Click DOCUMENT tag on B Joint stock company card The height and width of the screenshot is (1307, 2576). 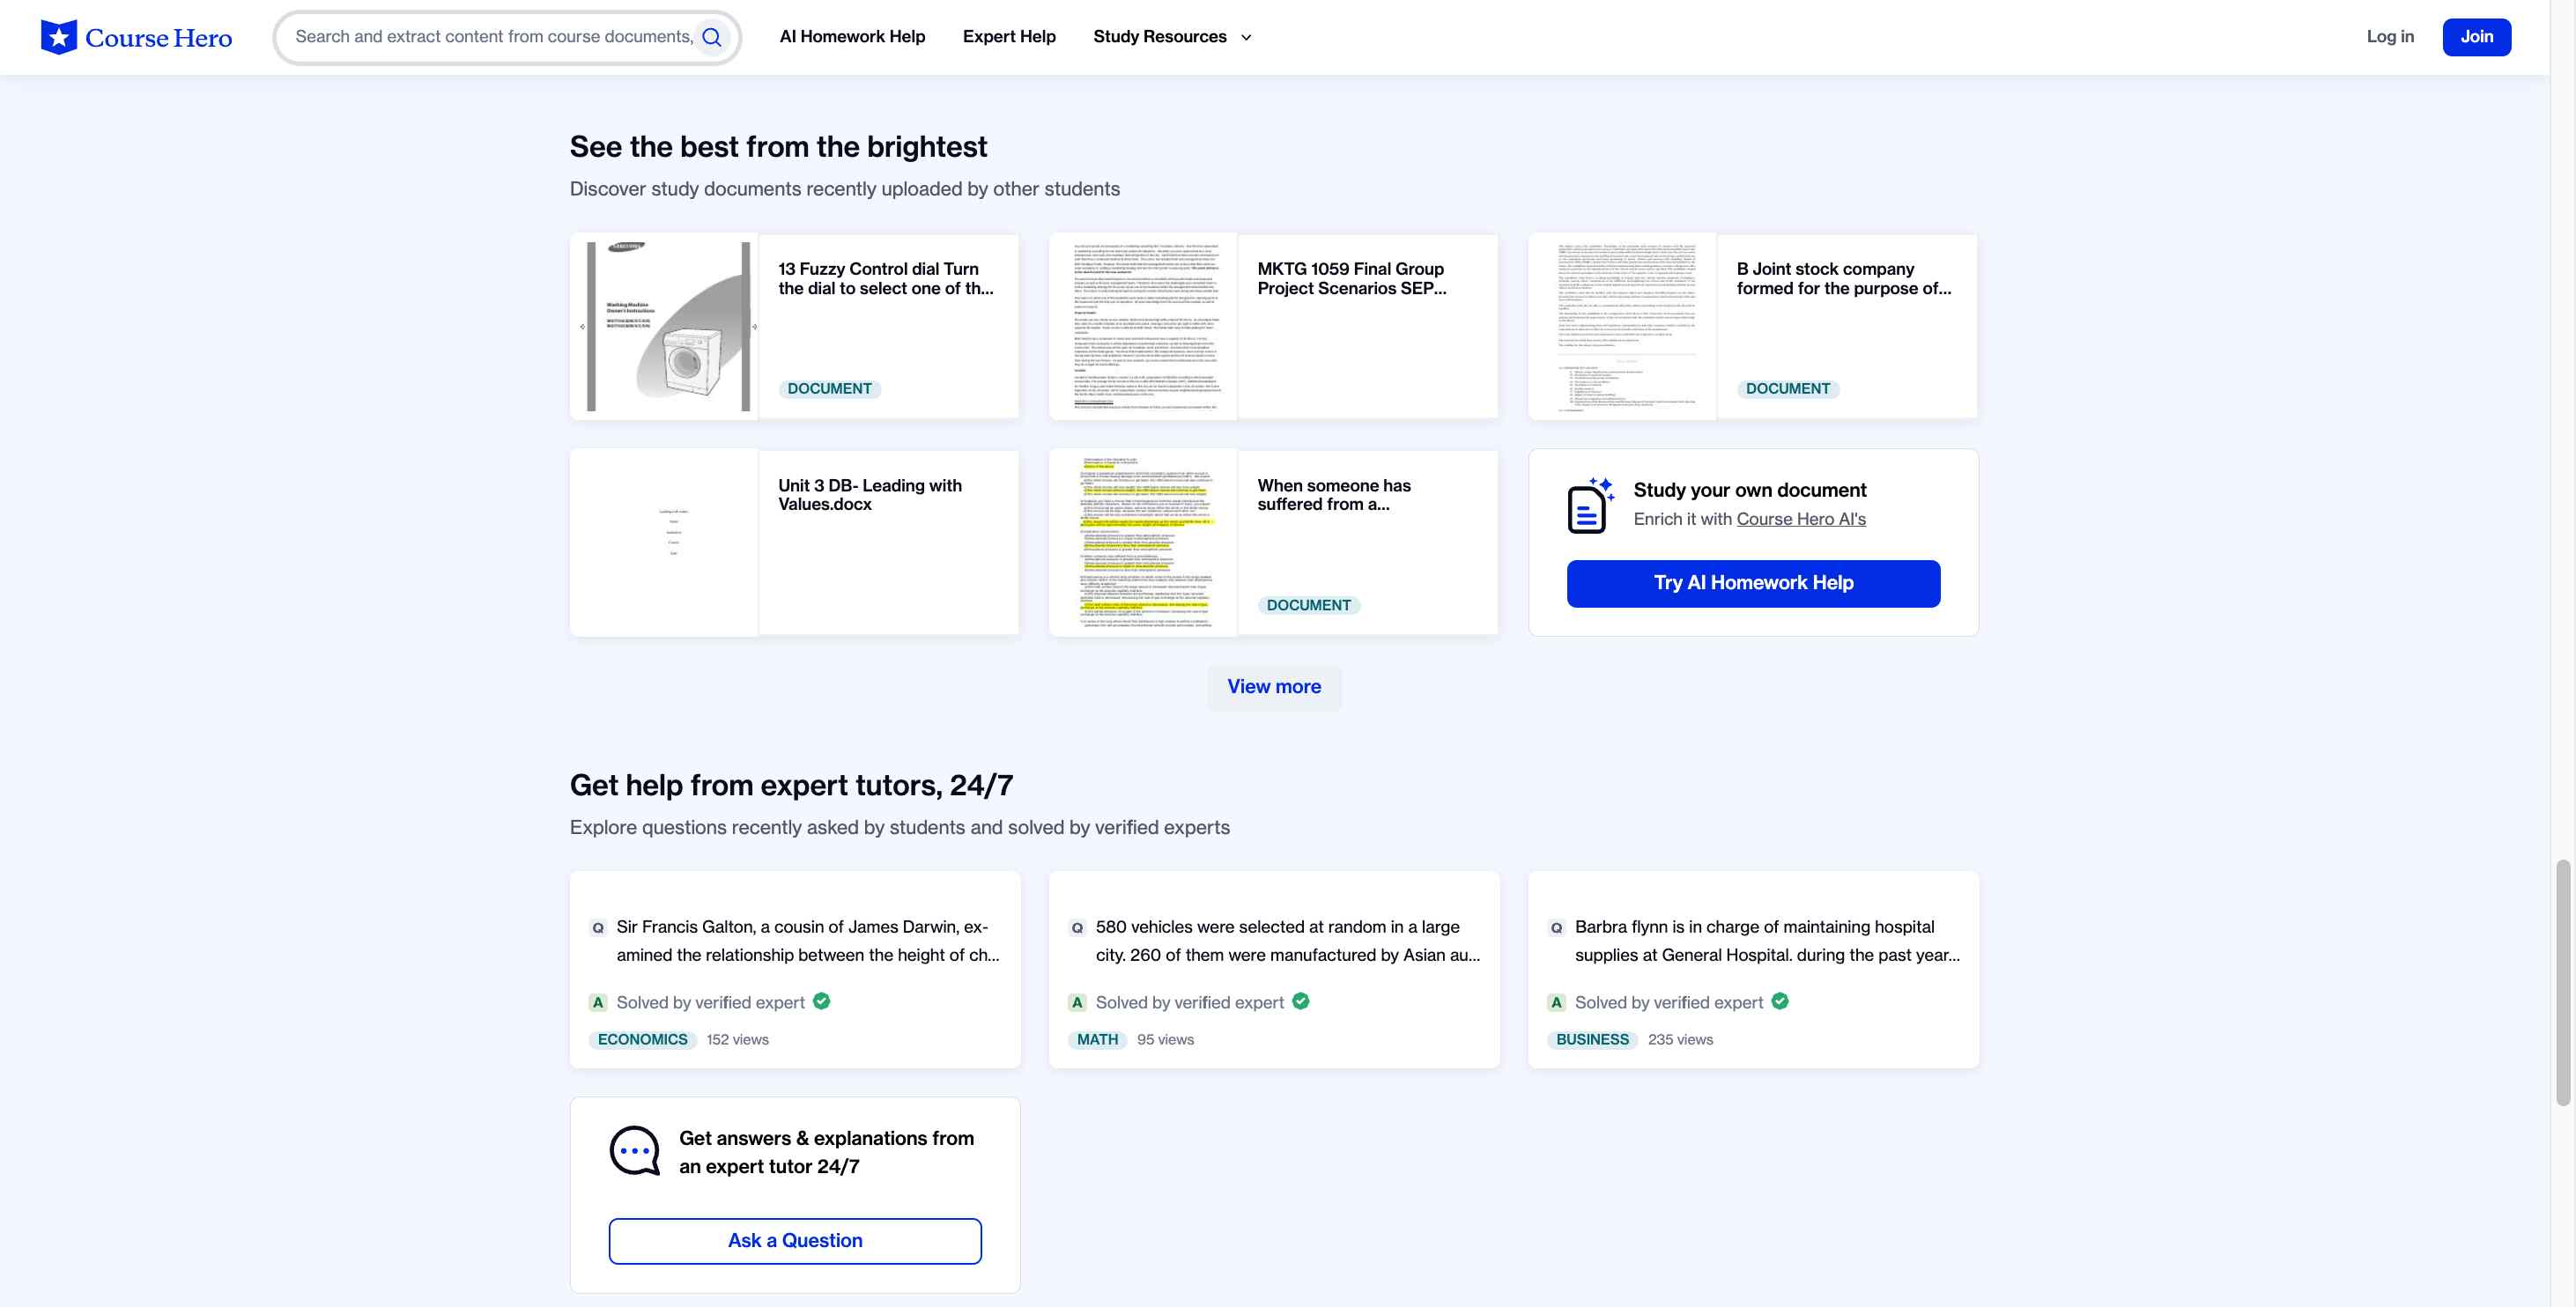pos(1788,389)
